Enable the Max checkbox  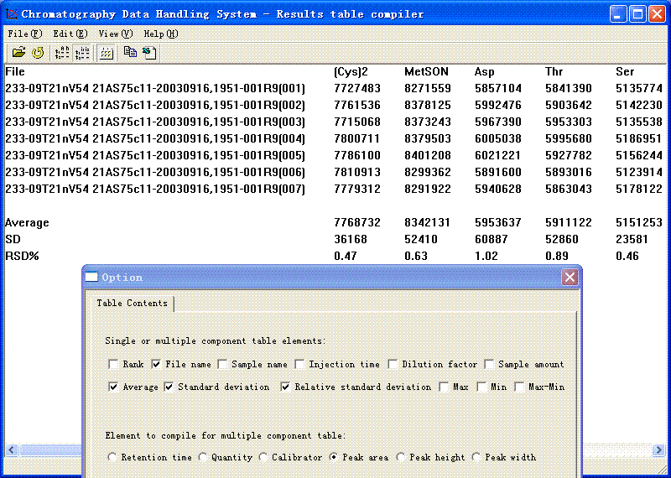(445, 387)
